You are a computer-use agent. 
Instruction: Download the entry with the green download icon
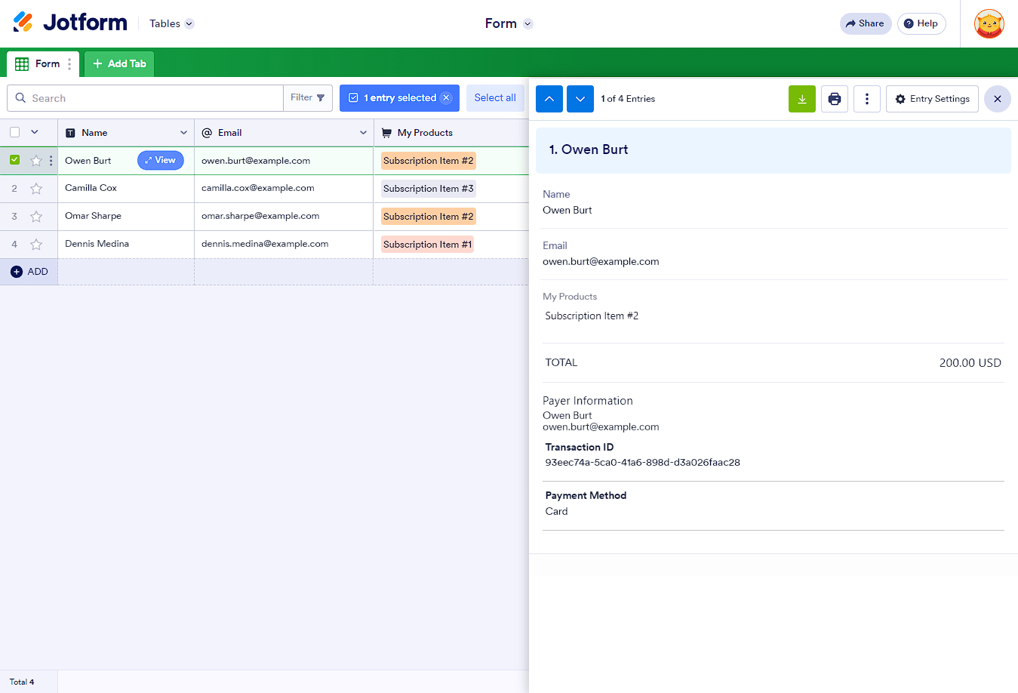(801, 99)
